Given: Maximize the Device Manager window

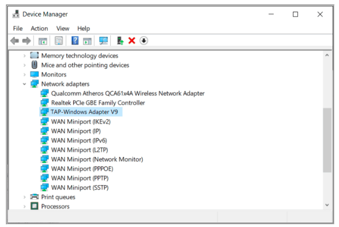Looking at the screenshot, I should tap(295, 14).
